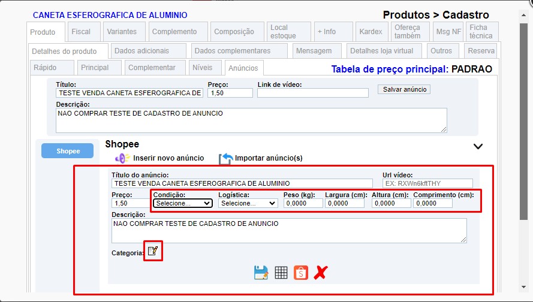
Task: Focus the Shopee Preço field
Action: point(131,203)
